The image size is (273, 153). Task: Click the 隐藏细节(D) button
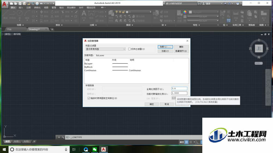point(181,51)
